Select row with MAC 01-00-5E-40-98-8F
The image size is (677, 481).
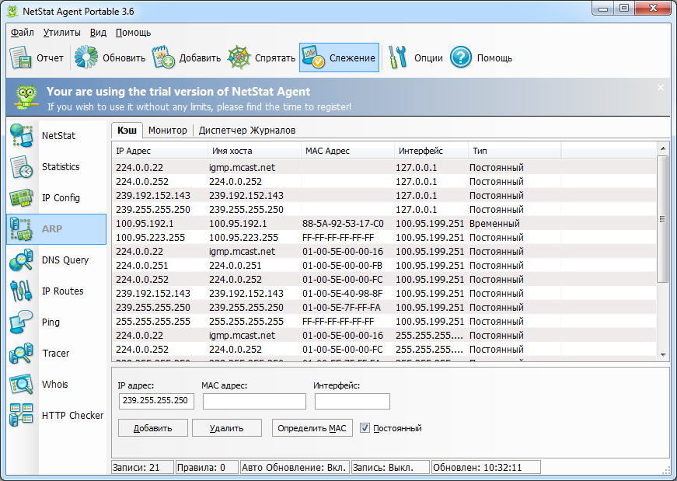pyautogui.click(x=384, y=293)
